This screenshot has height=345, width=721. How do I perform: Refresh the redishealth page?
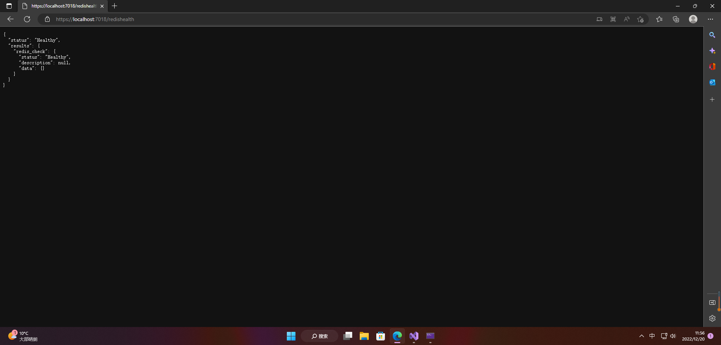tap(27, 19)
